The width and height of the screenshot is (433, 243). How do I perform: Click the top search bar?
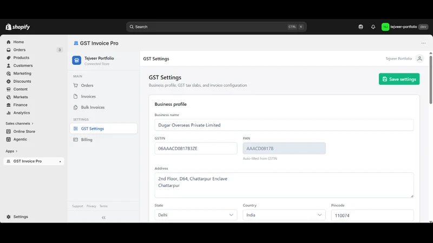pos(216,26)
